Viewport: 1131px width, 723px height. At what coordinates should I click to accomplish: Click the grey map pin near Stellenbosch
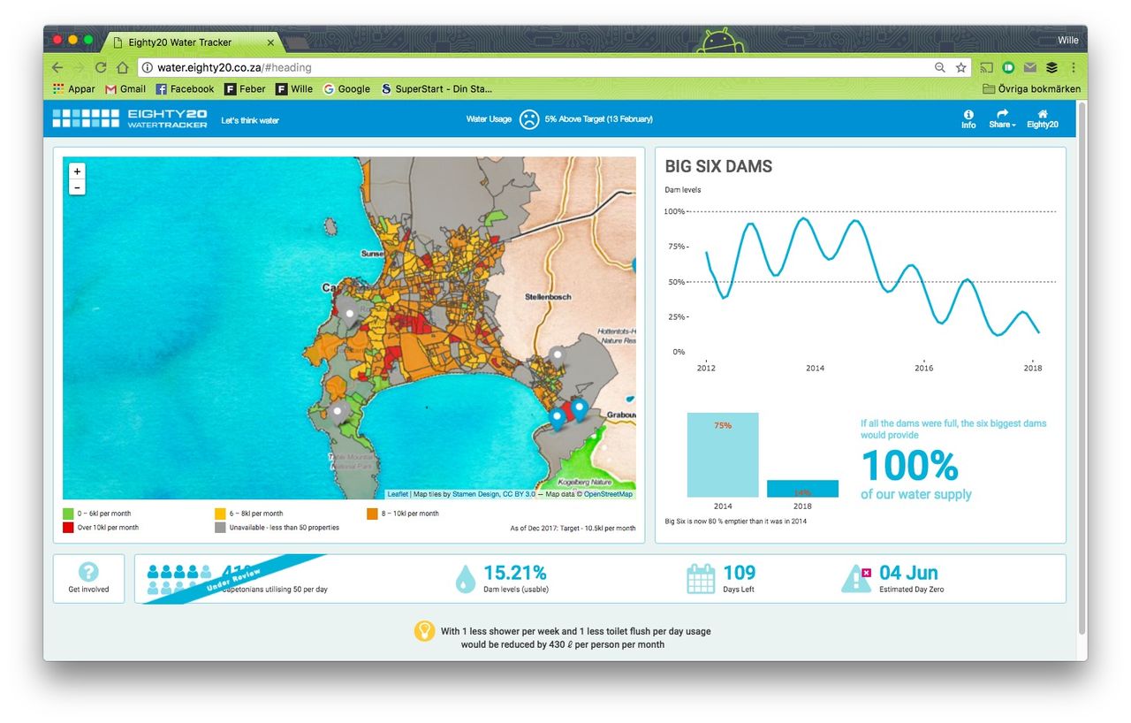click(x=557, y=356)
